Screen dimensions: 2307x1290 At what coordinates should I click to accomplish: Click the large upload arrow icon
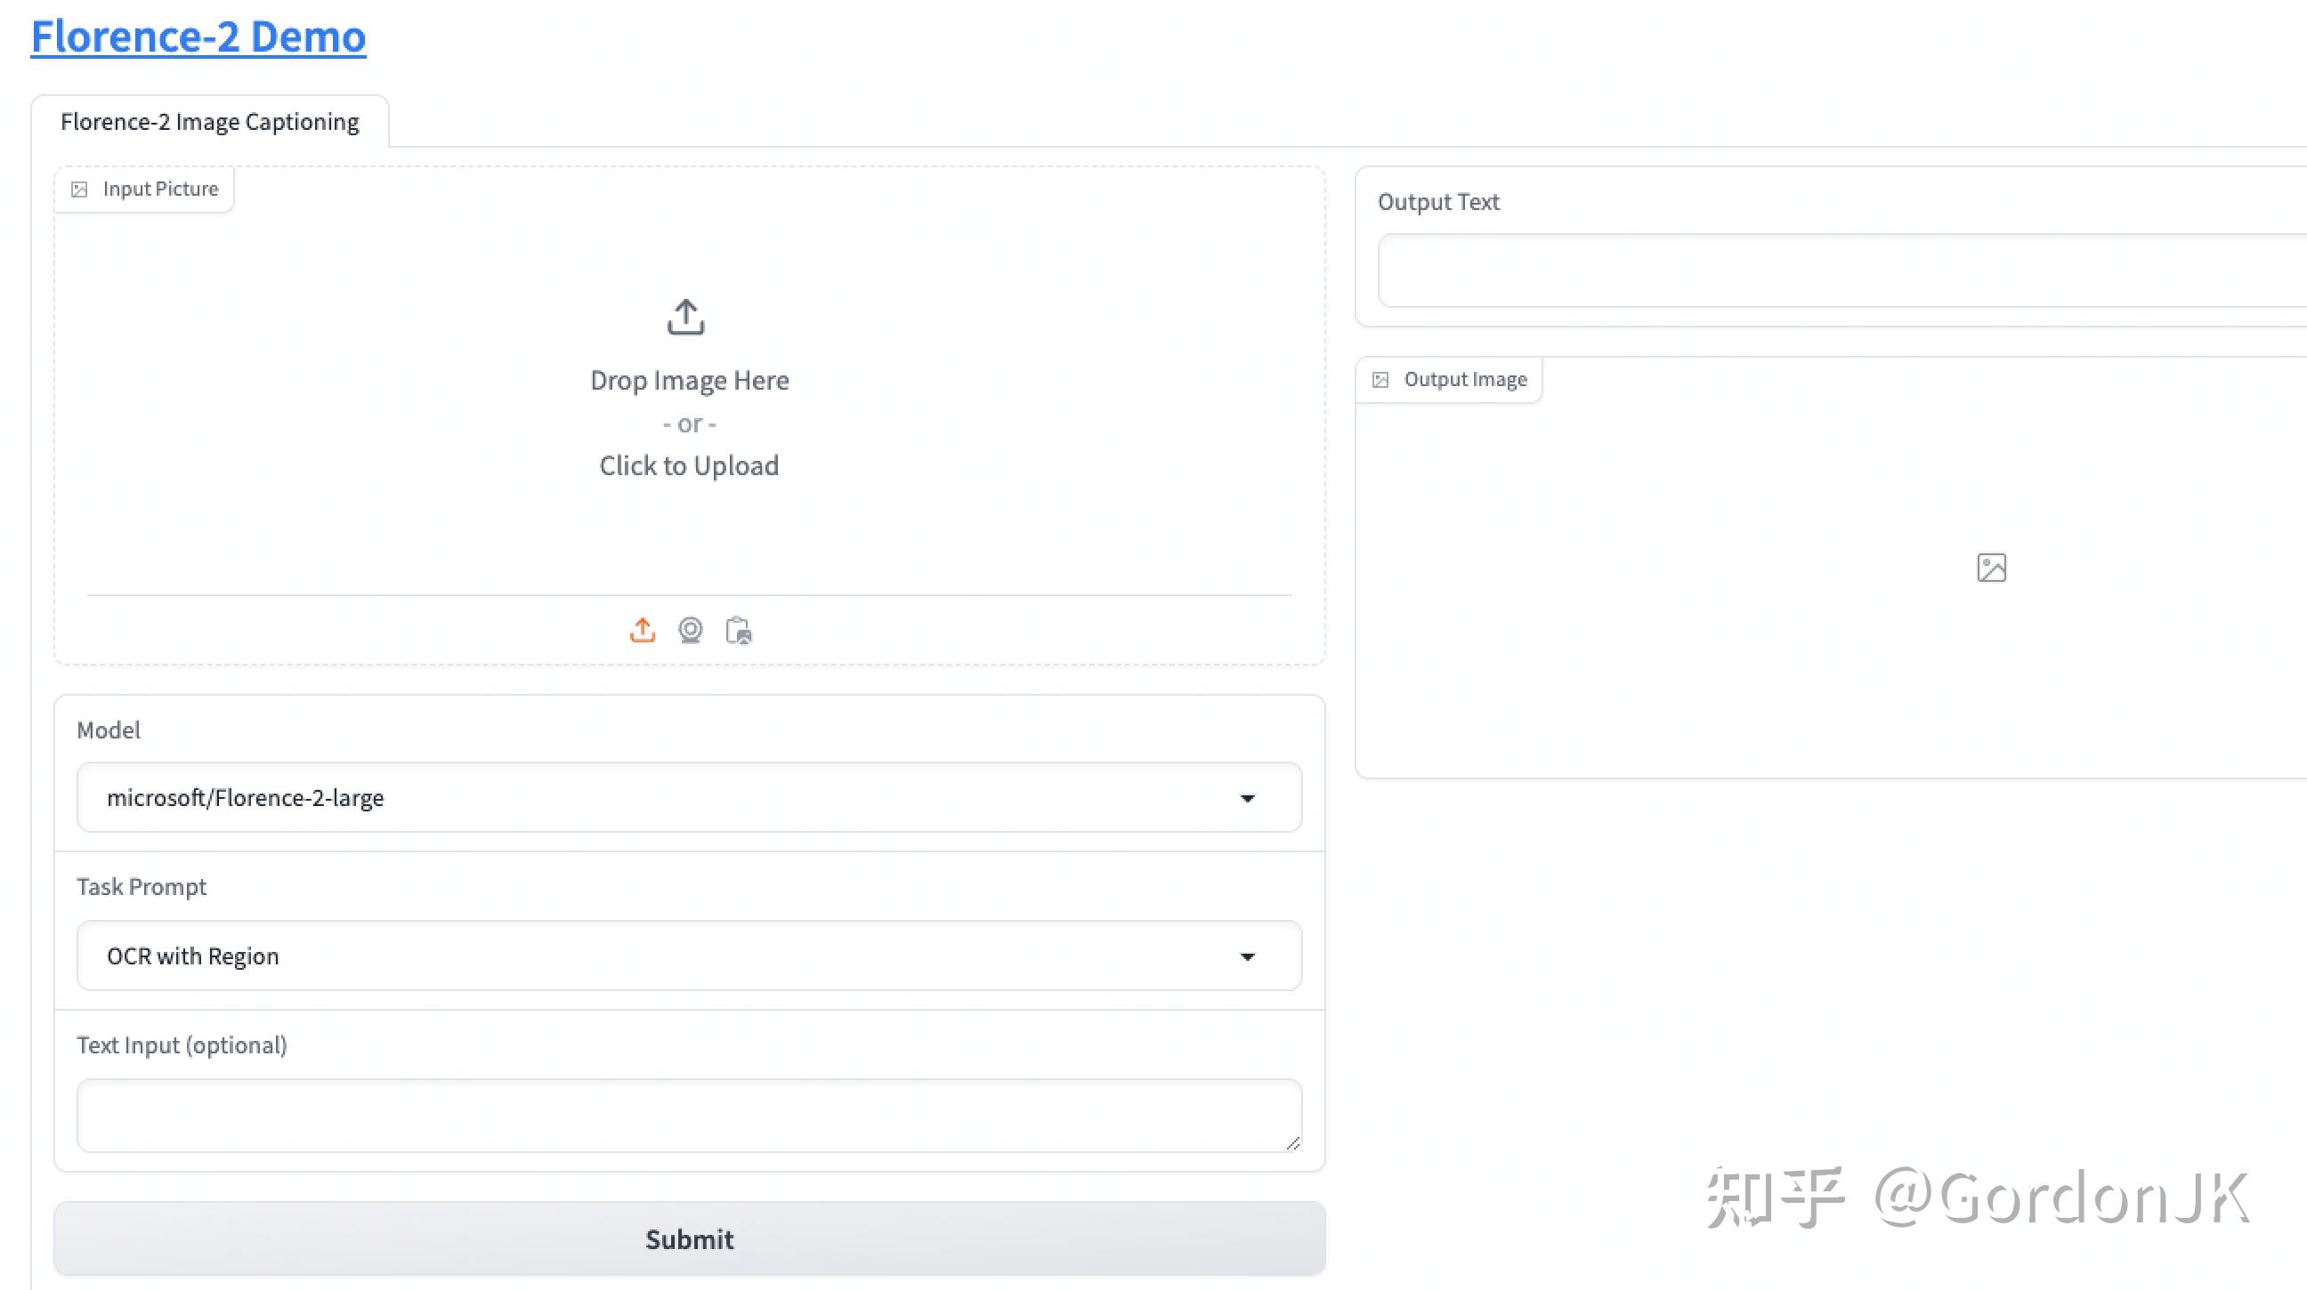point(686,317)
